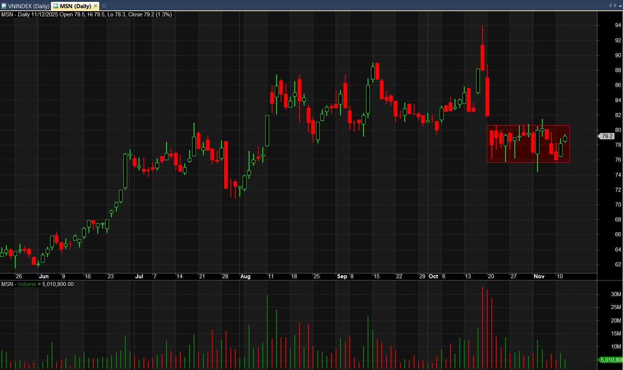Click price axis label 90

[x=618, y=55]
